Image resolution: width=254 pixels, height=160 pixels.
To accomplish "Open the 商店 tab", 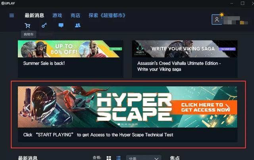I will click(75, 15).
